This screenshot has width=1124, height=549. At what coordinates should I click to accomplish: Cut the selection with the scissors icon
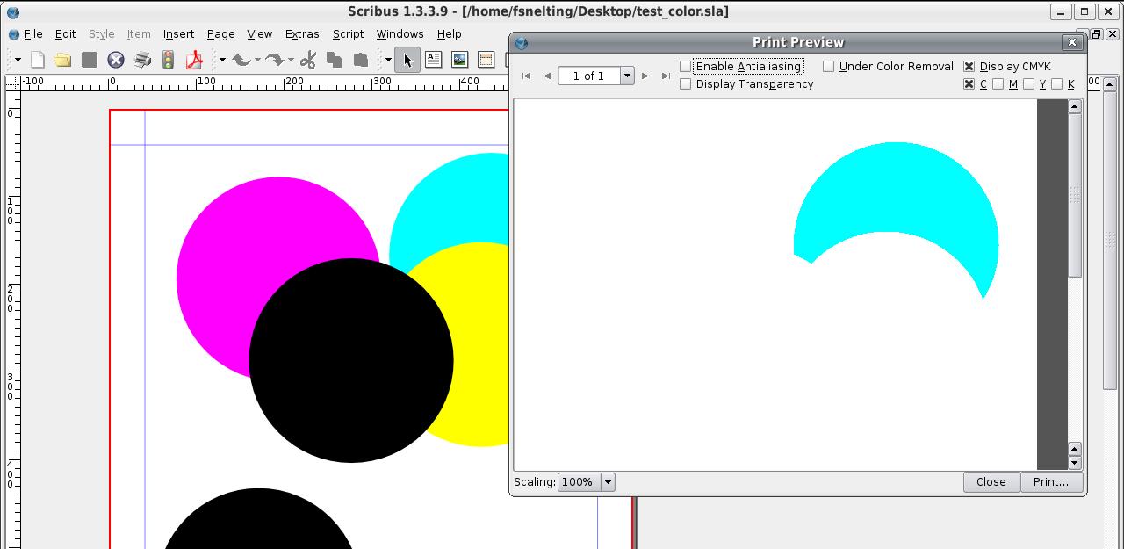pyautogui.click(x=307, y=60)
